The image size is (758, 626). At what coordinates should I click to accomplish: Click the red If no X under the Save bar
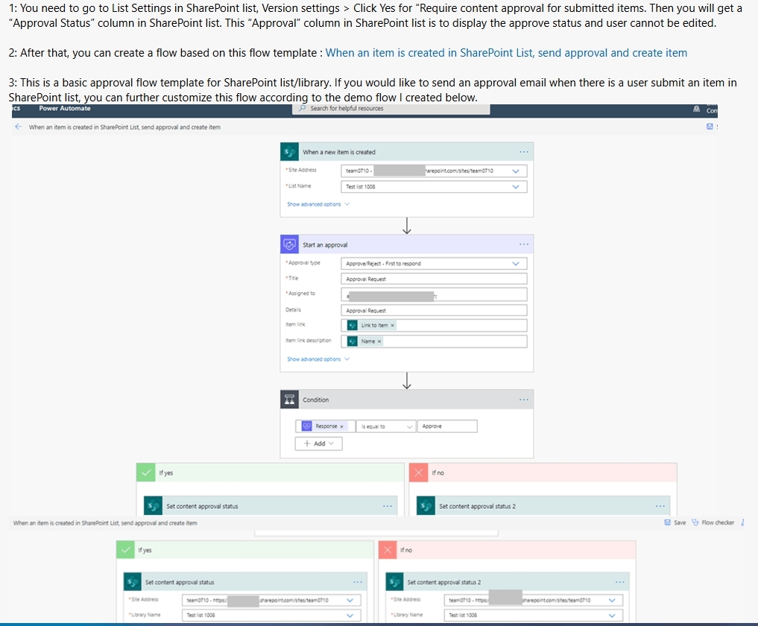pyautogui.click(x=388, y=550)
